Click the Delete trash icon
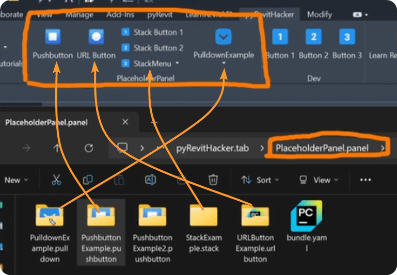Screen dimensions: 397x275 coord(213,180)
